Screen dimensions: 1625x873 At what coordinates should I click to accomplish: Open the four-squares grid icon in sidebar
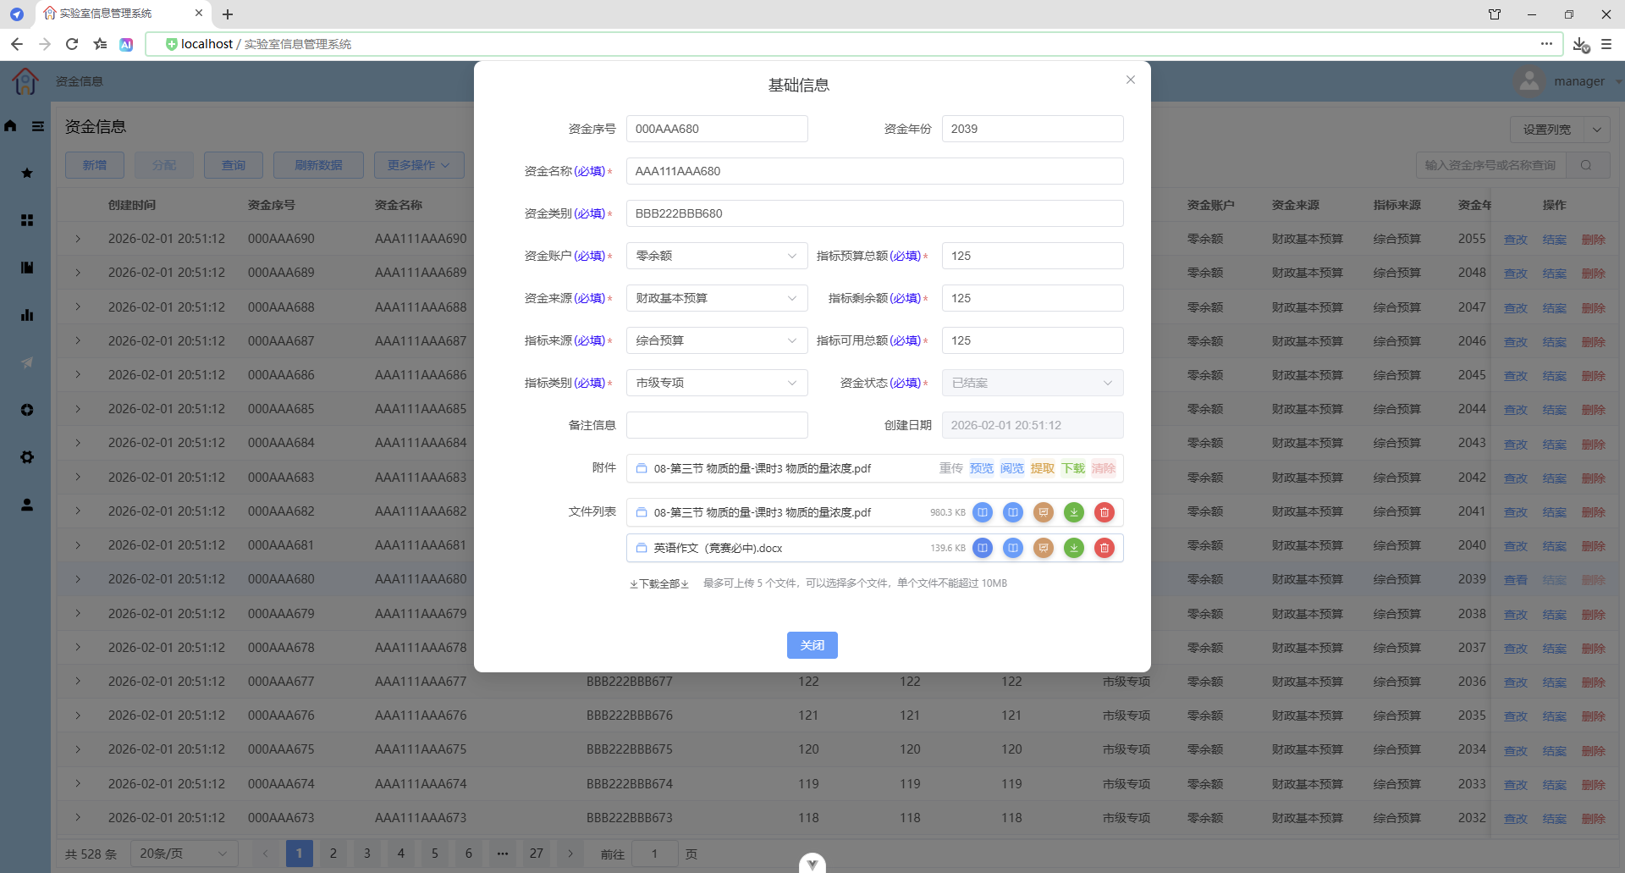pos(27,220)
